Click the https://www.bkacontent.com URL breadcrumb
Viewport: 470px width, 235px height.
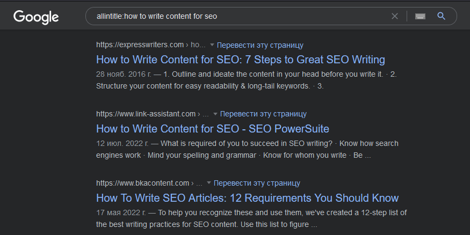point(149,183)
